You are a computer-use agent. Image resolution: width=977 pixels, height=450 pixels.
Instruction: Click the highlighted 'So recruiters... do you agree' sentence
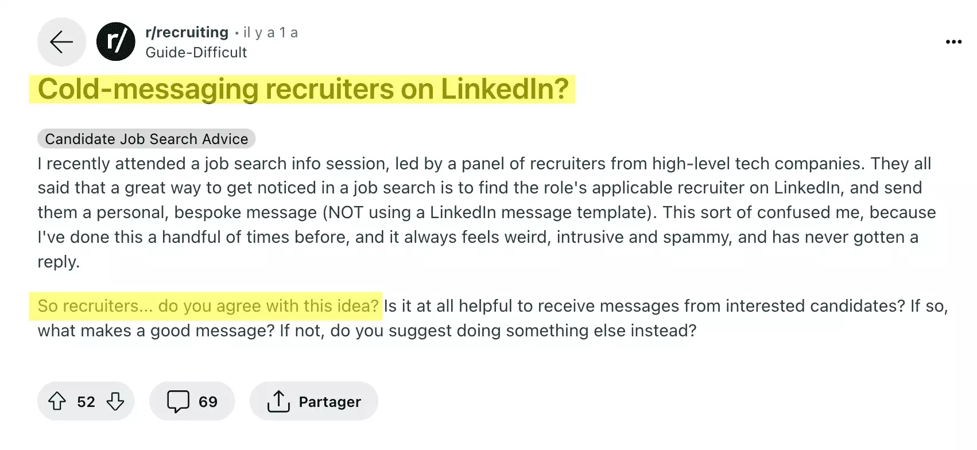(208, 306)
